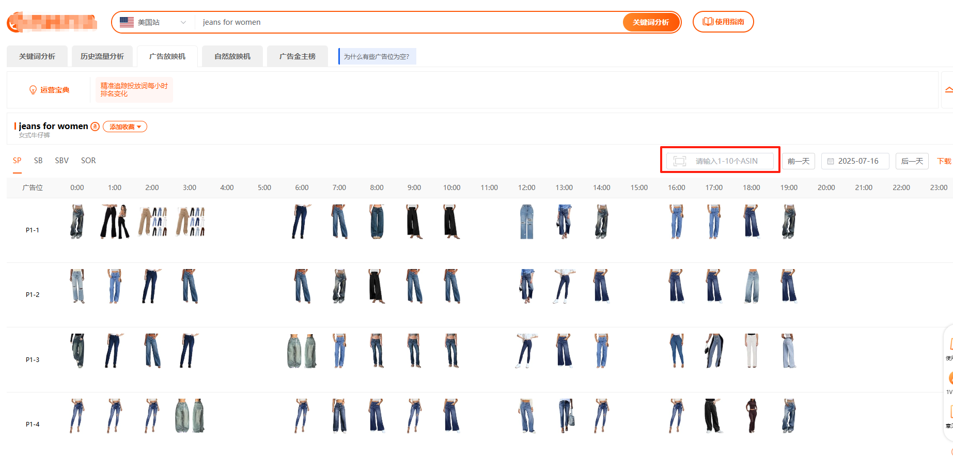Open P1-2 ripped jeans thumbnail at 0:00

77,286
